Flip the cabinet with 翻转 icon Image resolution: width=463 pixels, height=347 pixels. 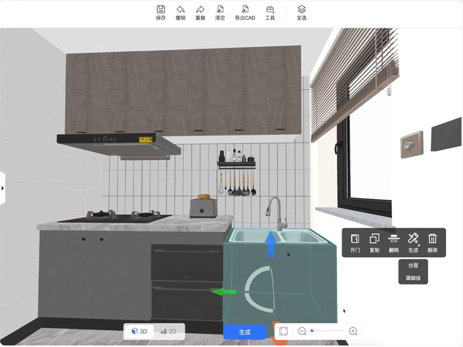[394, 242]
